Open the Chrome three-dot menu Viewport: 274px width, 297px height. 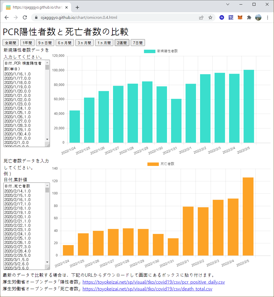(x=267, y=18)
